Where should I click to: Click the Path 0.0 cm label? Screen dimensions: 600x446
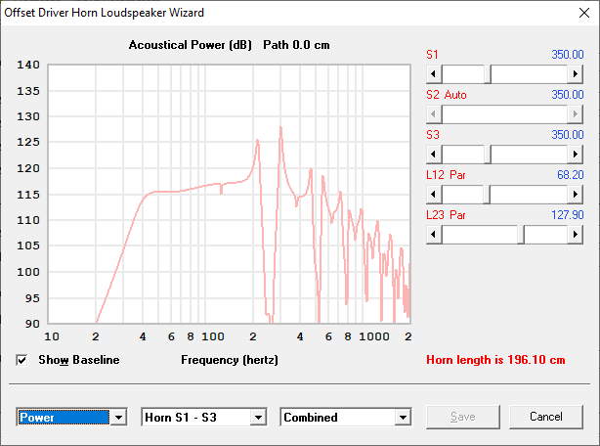pyautogui.click(x=296, y=45)
